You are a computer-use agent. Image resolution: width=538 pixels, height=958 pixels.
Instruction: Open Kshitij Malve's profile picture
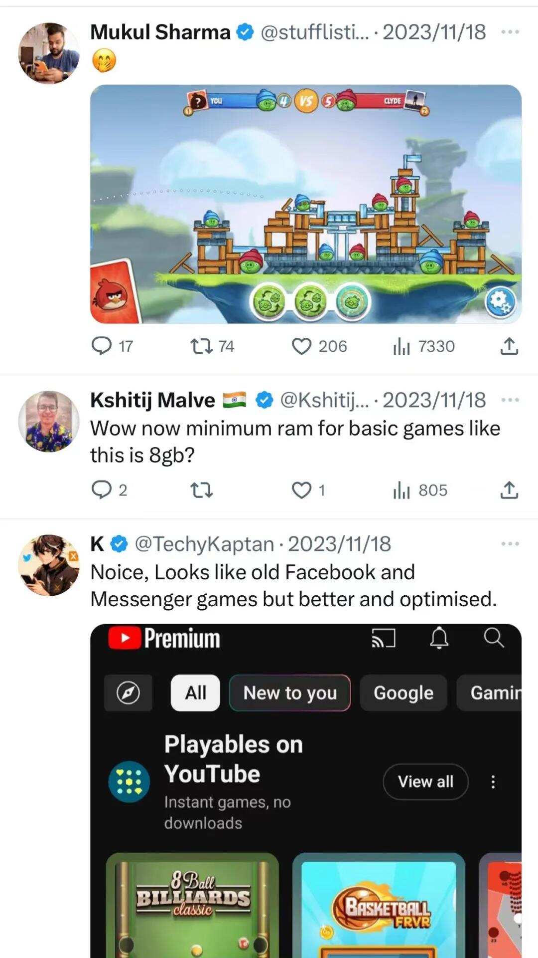[x=49, y=421]
